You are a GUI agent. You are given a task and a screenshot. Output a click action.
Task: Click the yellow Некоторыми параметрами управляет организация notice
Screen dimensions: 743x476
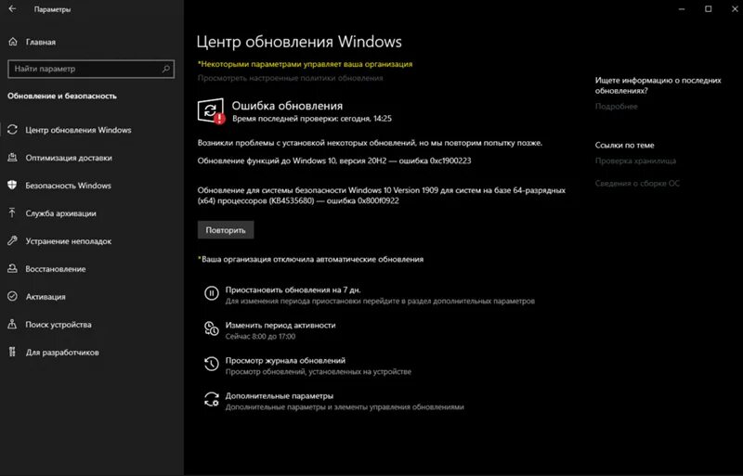tap(305, 64)
